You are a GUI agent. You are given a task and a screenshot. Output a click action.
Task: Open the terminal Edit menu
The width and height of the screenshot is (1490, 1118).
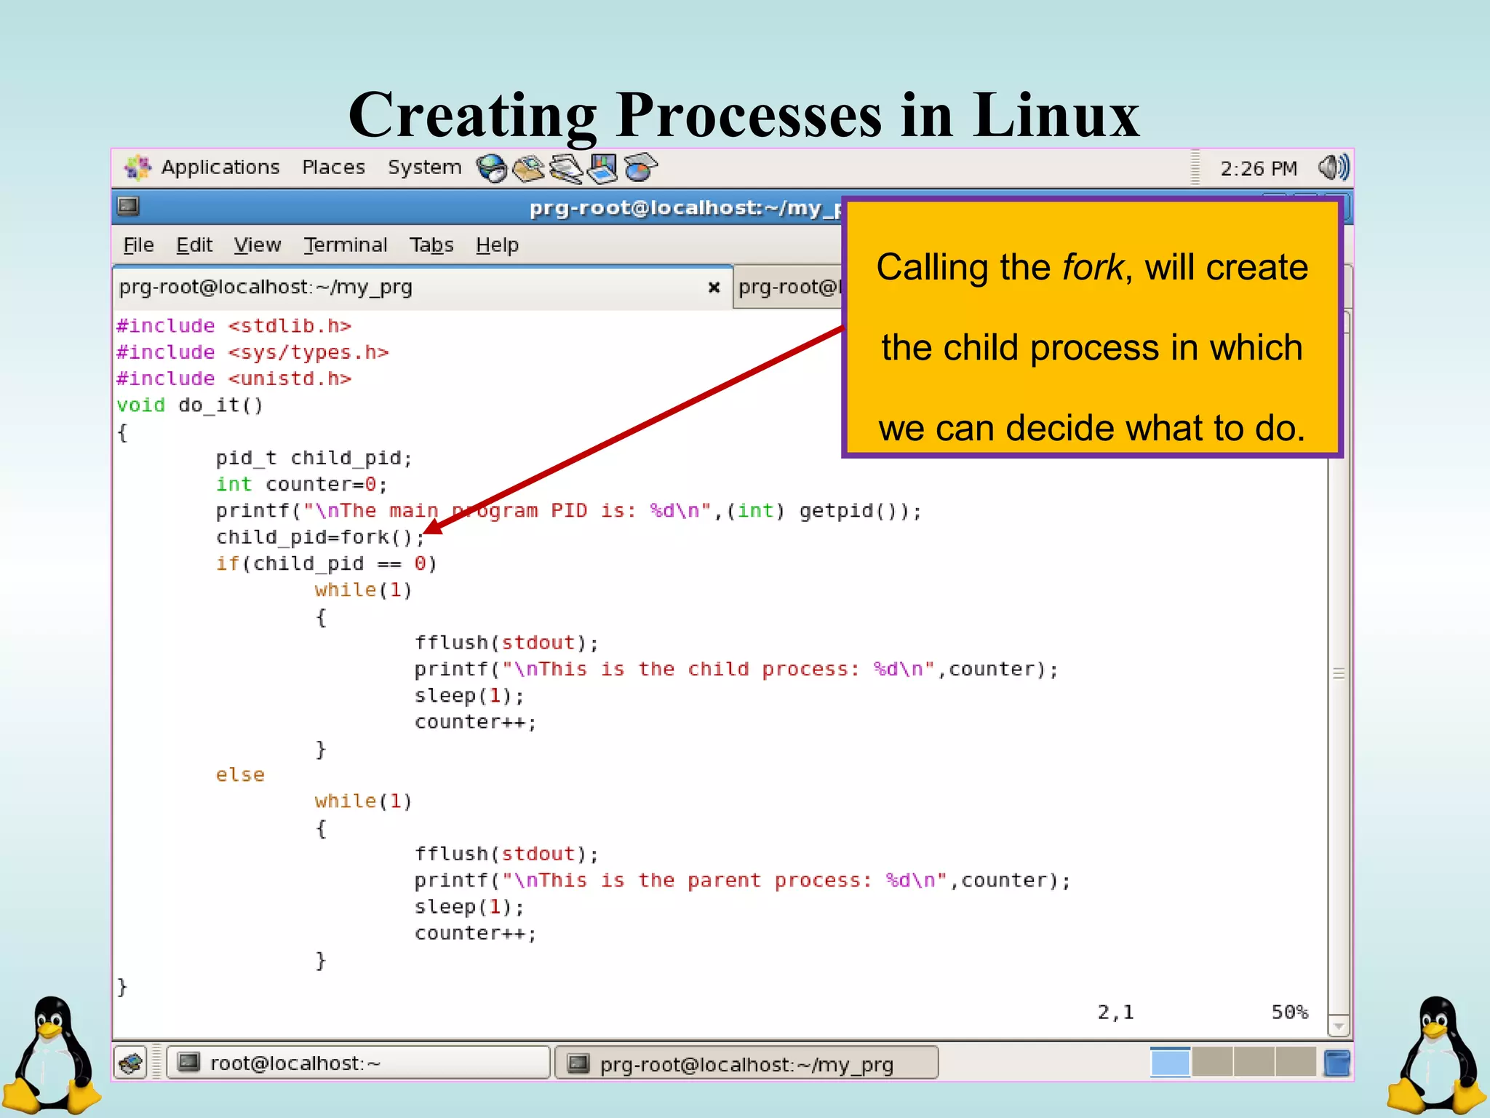[194, 245]
